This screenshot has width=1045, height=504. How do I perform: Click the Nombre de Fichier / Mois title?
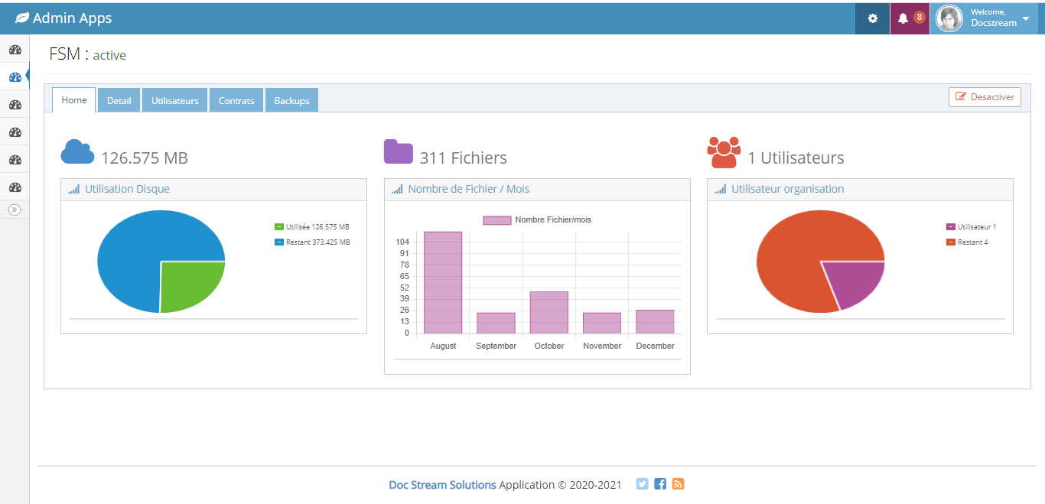pos(469,189)
